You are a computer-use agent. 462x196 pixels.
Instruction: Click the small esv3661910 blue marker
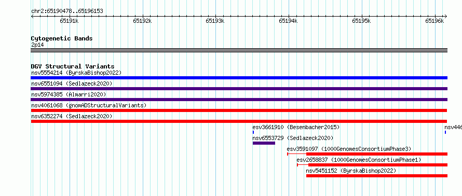pos(253,132)
